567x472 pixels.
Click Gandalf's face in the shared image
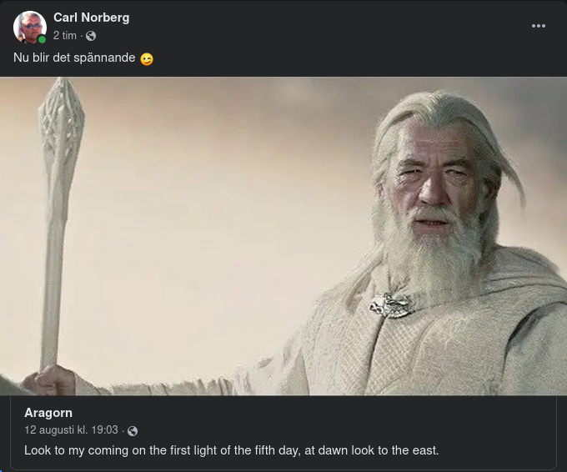(x=432, y=183)
